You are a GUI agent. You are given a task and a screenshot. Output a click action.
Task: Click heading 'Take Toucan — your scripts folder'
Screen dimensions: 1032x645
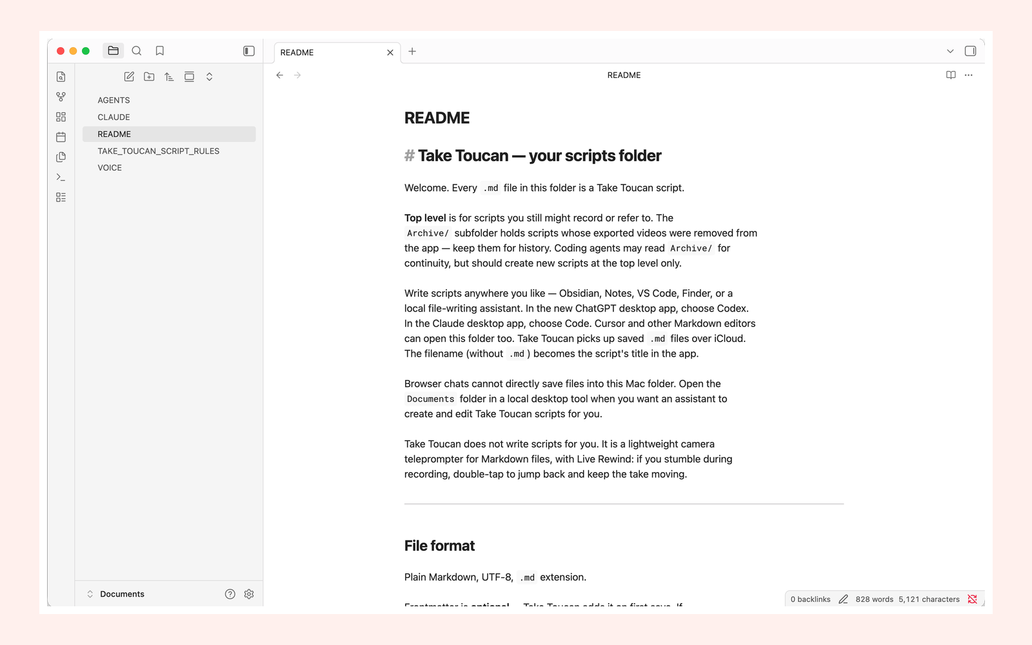click(x=540, y=156)
